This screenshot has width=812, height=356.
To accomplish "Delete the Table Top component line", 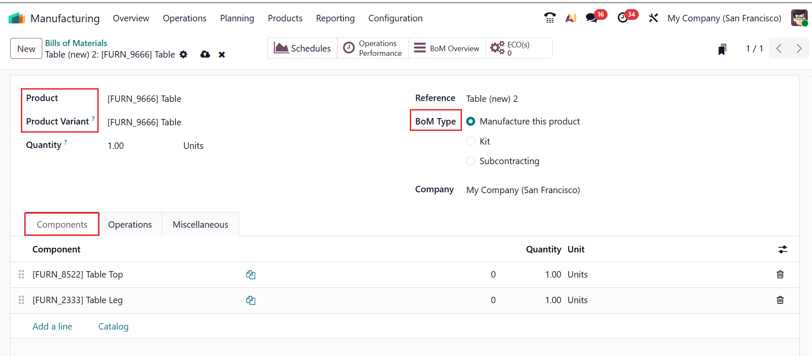I will (x=780, y=275).
